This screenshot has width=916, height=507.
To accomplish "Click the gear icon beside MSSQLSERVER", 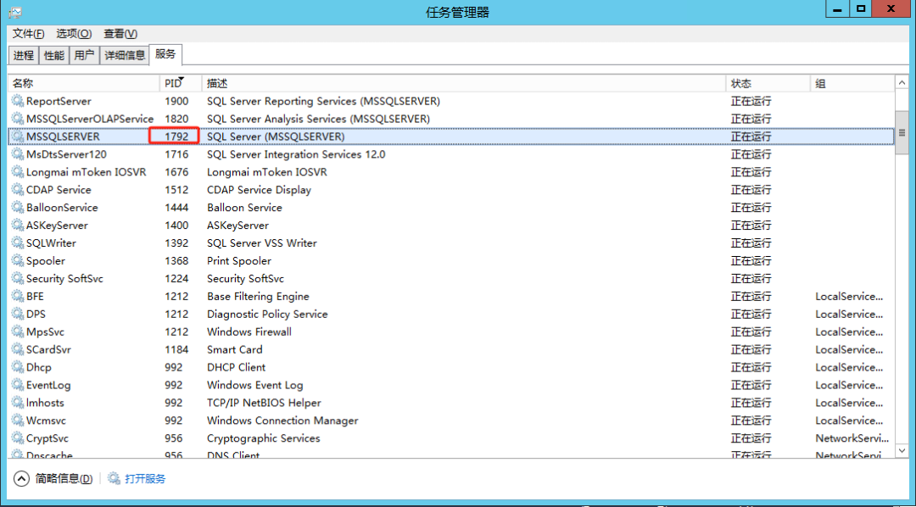I will click(x=18, y=136).
